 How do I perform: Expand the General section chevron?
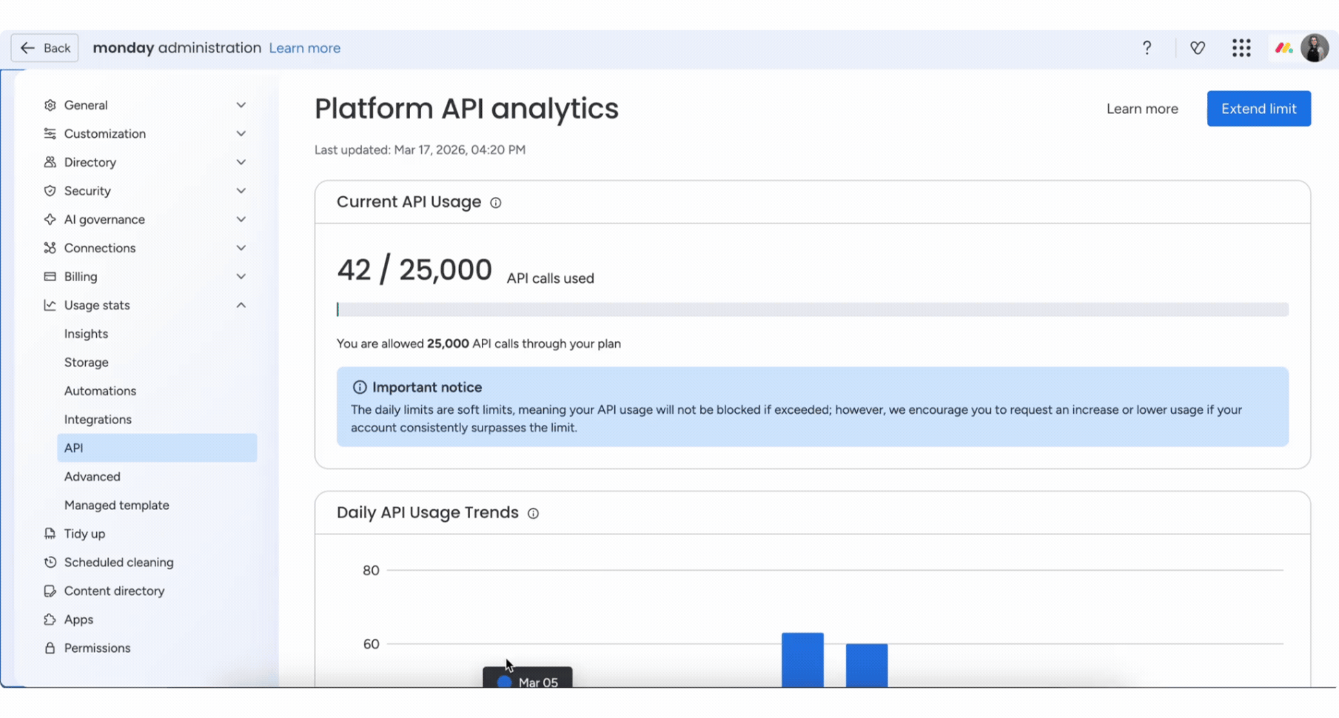241,105
